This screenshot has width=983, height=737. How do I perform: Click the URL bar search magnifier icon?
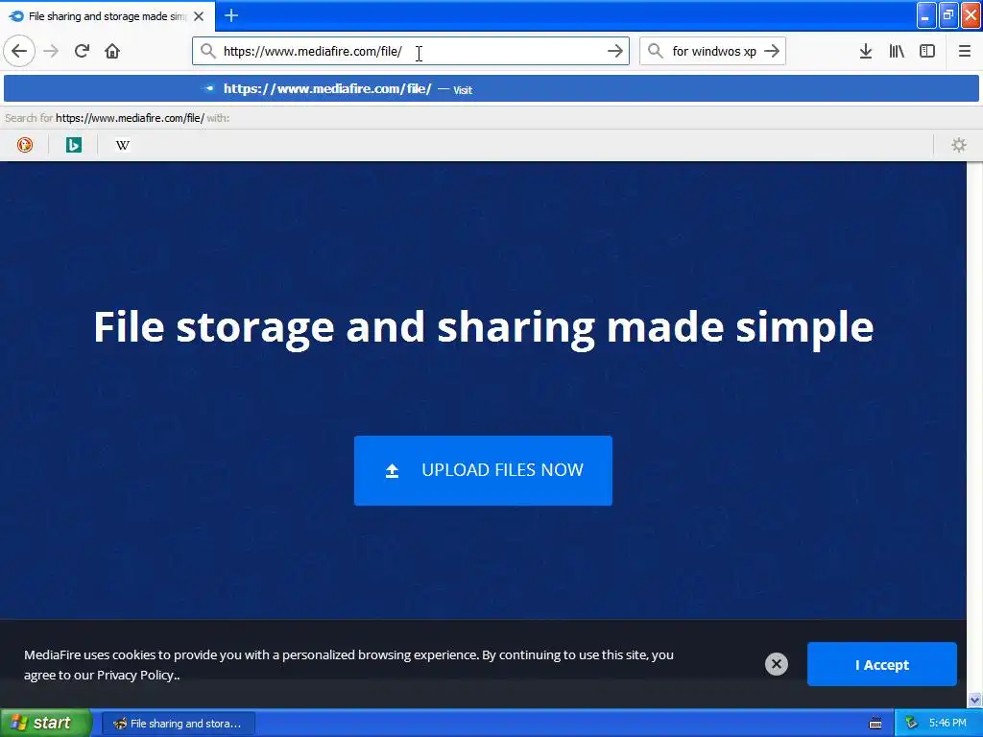(208, 51)
